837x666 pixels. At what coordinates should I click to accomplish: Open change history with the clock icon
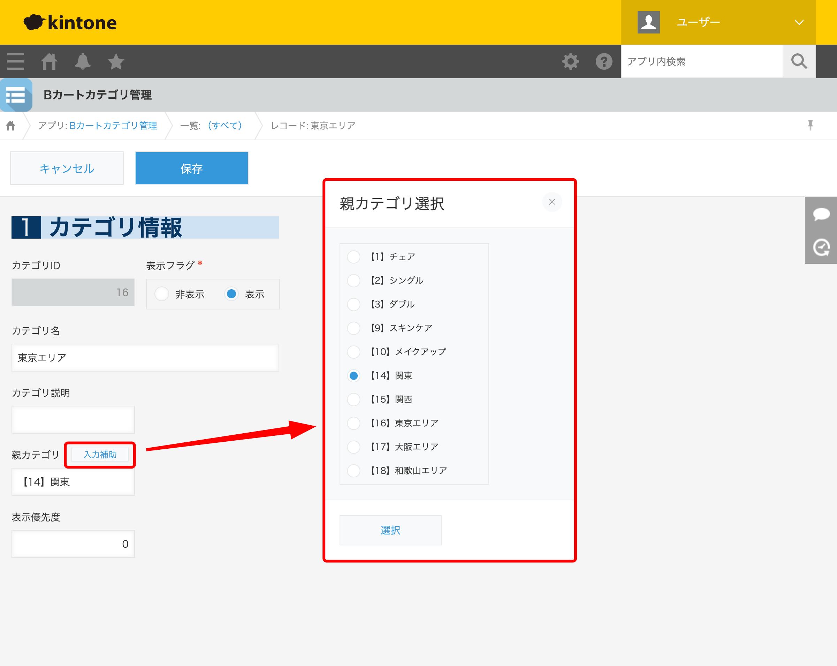point(821,247)
